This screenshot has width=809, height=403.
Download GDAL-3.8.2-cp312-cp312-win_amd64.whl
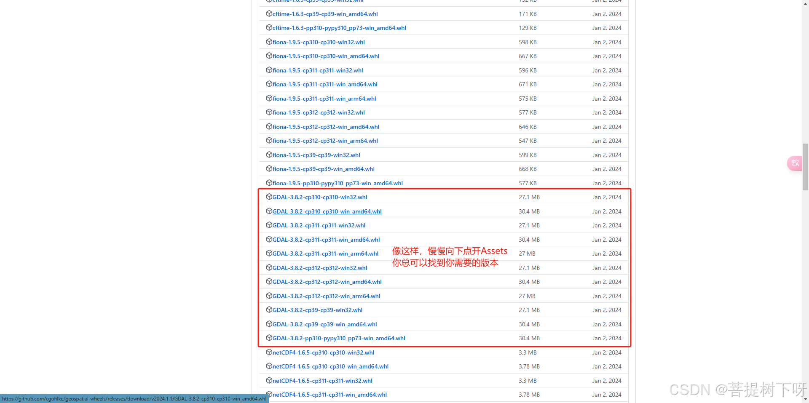click(327, 281)
